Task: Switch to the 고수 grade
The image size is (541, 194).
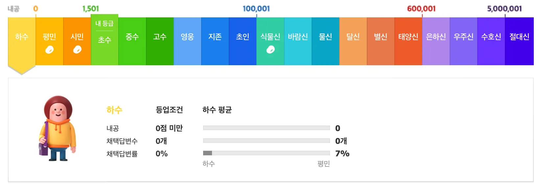Action: (x=160, y=41)
